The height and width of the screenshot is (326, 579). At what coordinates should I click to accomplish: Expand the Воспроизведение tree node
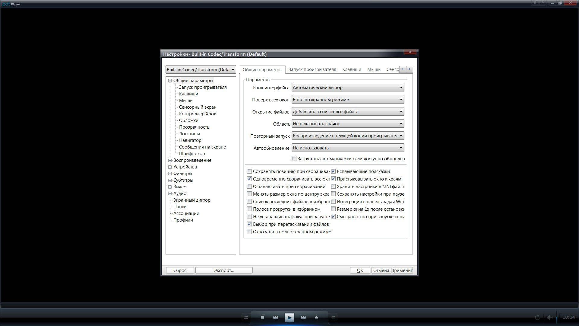click(x=170, y=160)
